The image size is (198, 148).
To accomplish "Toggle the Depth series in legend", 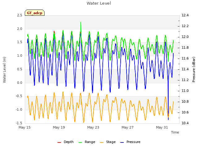I will pos(65,142).
